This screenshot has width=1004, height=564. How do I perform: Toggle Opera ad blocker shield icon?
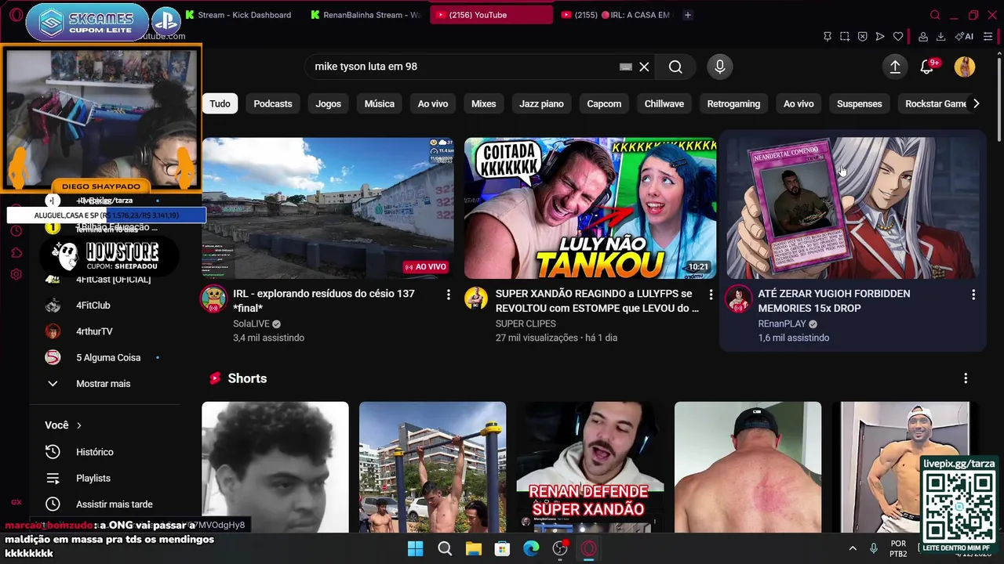coord(862,37)
